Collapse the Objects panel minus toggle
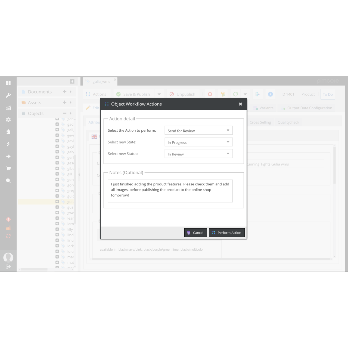The width and height of the screenshot is (348, 348). [x=64, y=113]
